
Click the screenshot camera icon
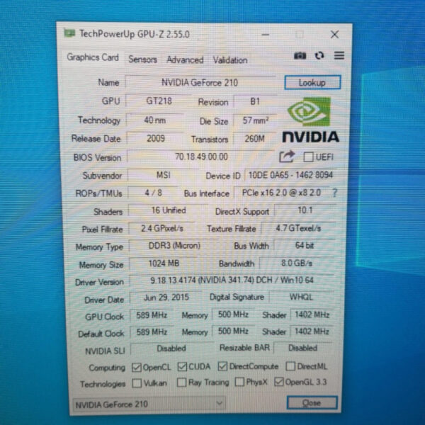pos(300,55)
